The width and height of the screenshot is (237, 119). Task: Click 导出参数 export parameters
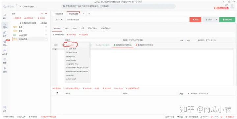[83, 35]
